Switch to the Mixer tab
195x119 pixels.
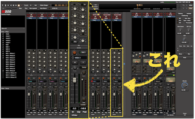pos(190,8)
